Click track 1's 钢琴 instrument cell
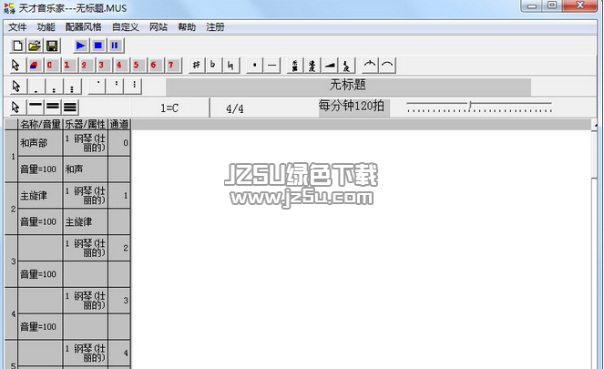Screen dimensions: 604x369 [86, 143]
